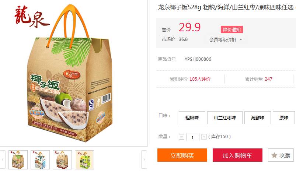The width and height of the screenshot is (296, 172).
Task: View the third red-trimmed box thumbnail
Action: point(62,160)
